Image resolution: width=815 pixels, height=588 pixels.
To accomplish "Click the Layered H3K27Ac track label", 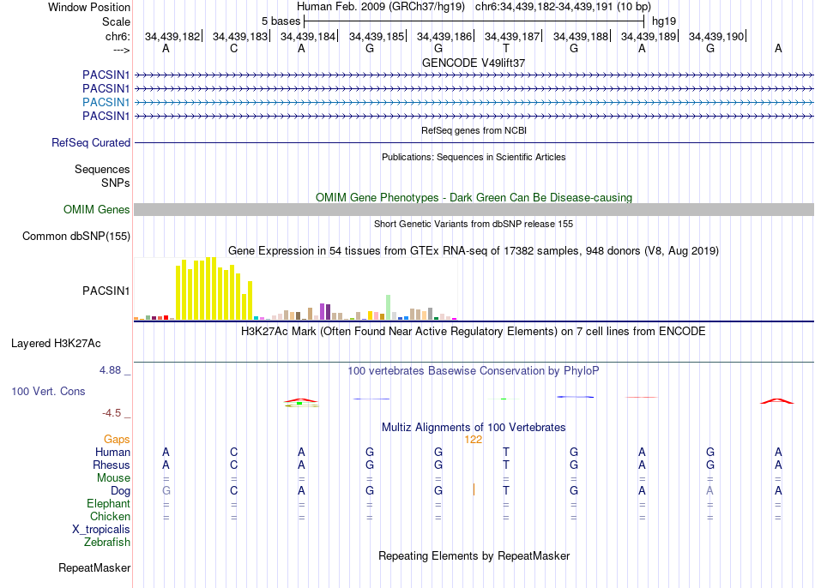I will tap(56, 344).
